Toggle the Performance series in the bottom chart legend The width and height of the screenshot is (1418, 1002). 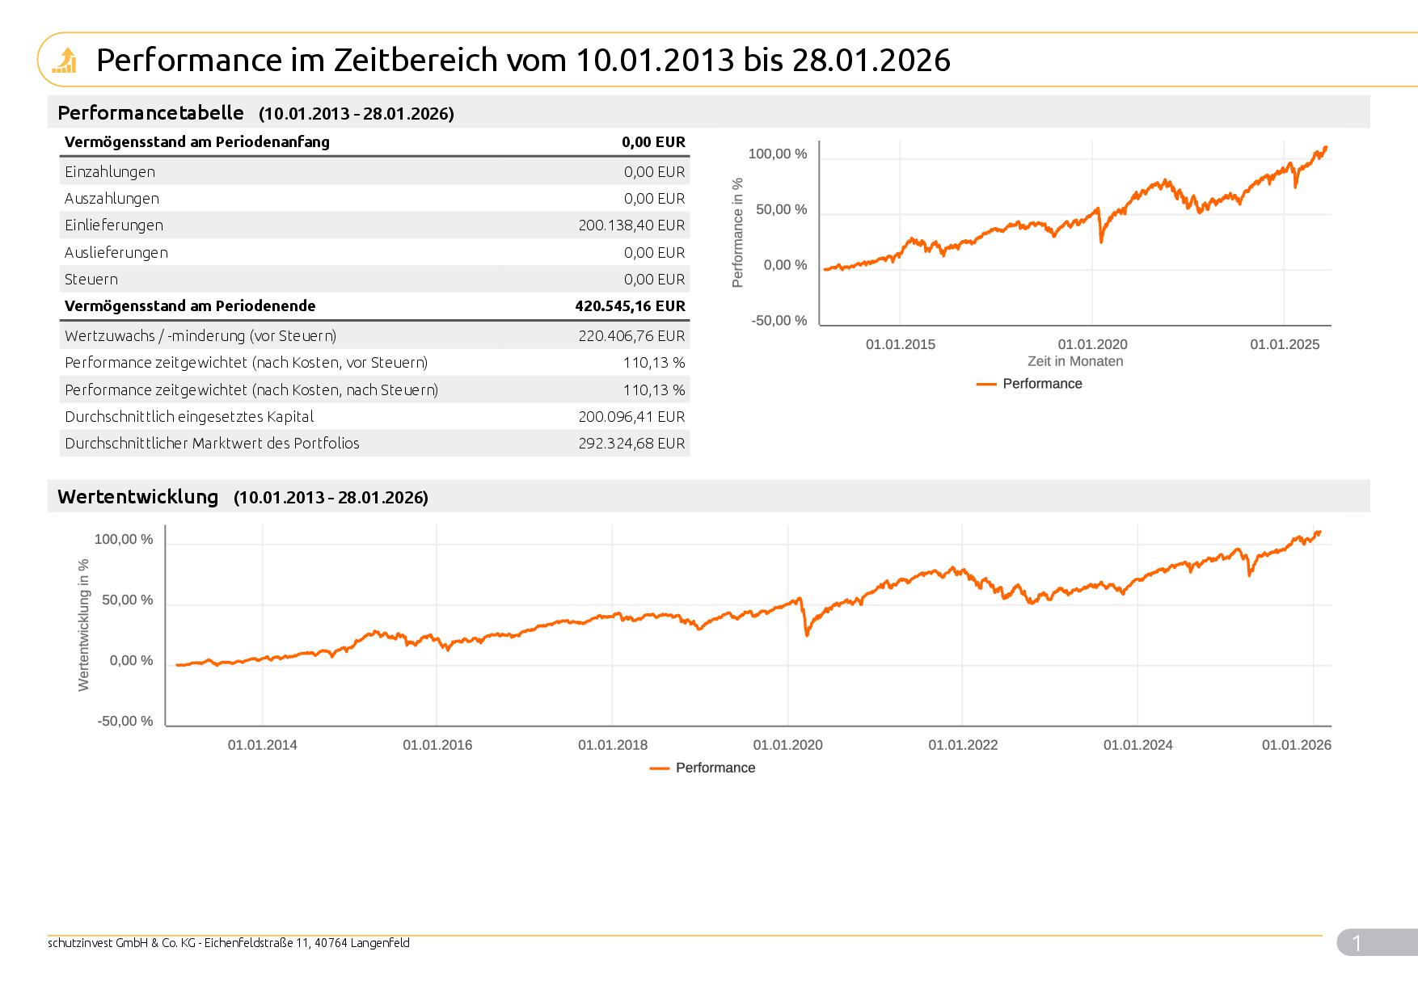tap(716, 768)
